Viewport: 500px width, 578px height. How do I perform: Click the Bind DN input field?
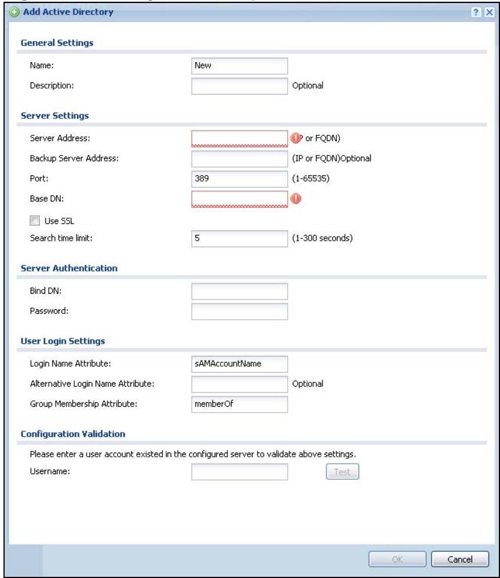(240, 291)
